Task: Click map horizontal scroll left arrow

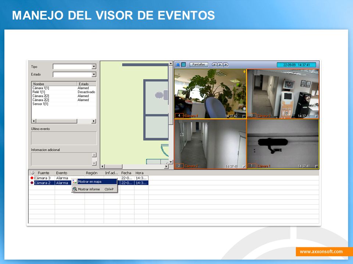Action: tap(103, 166)
